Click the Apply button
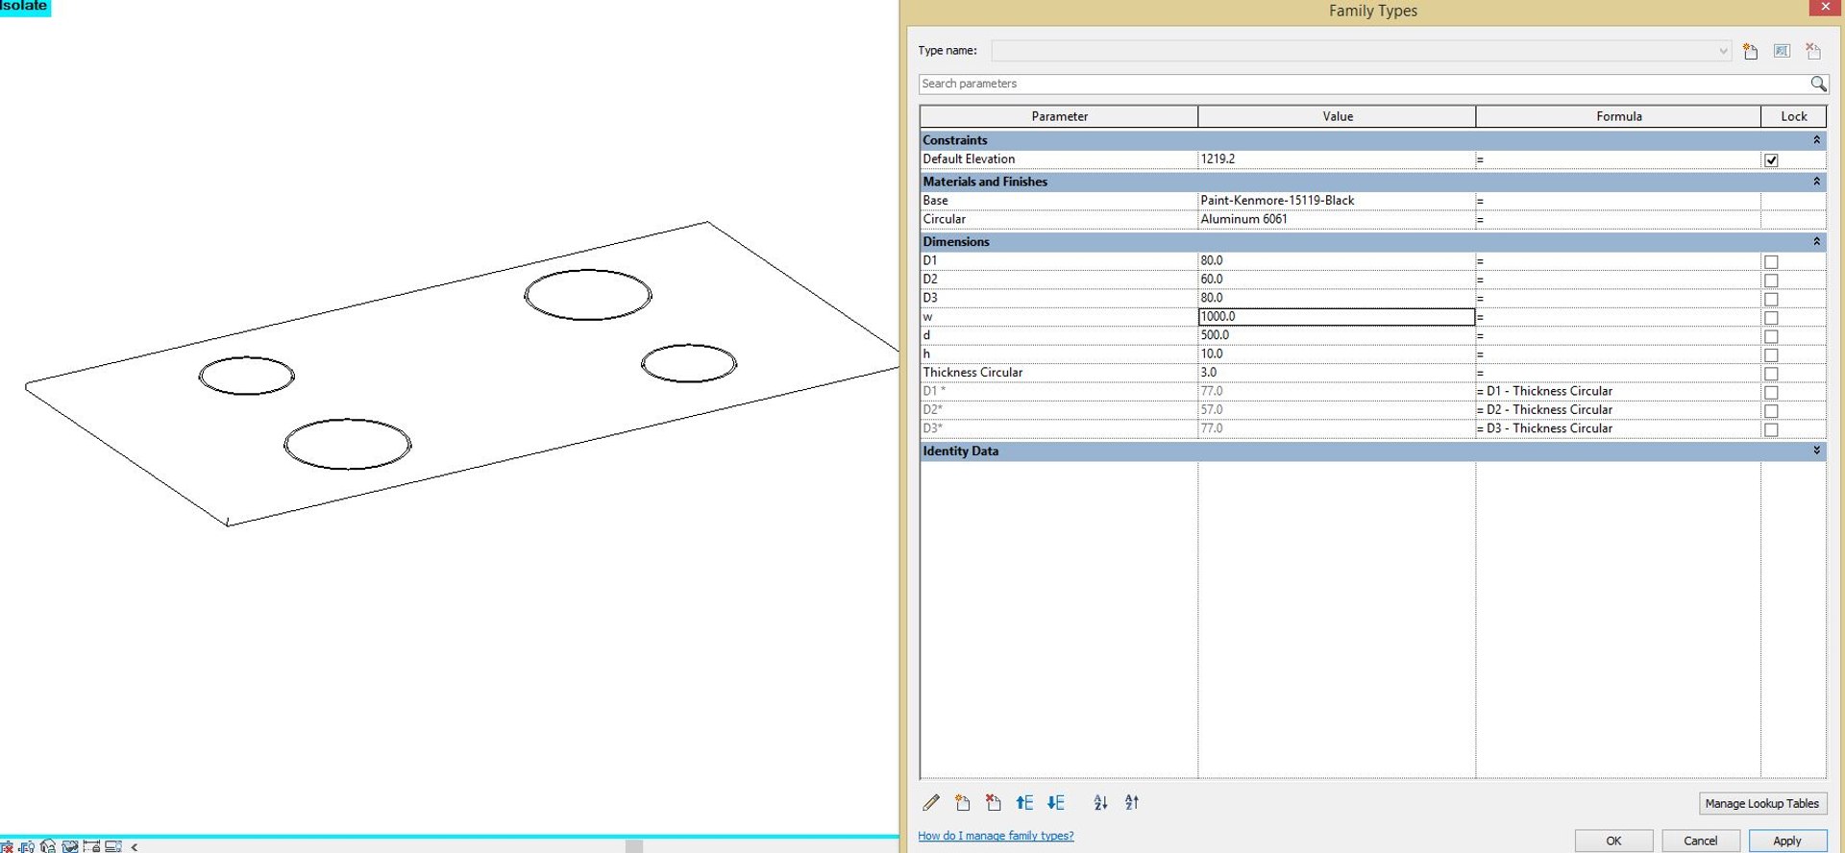 [x=1787, y=841]
